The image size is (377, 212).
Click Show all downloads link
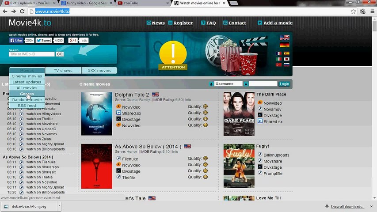[x=347, y=206]
